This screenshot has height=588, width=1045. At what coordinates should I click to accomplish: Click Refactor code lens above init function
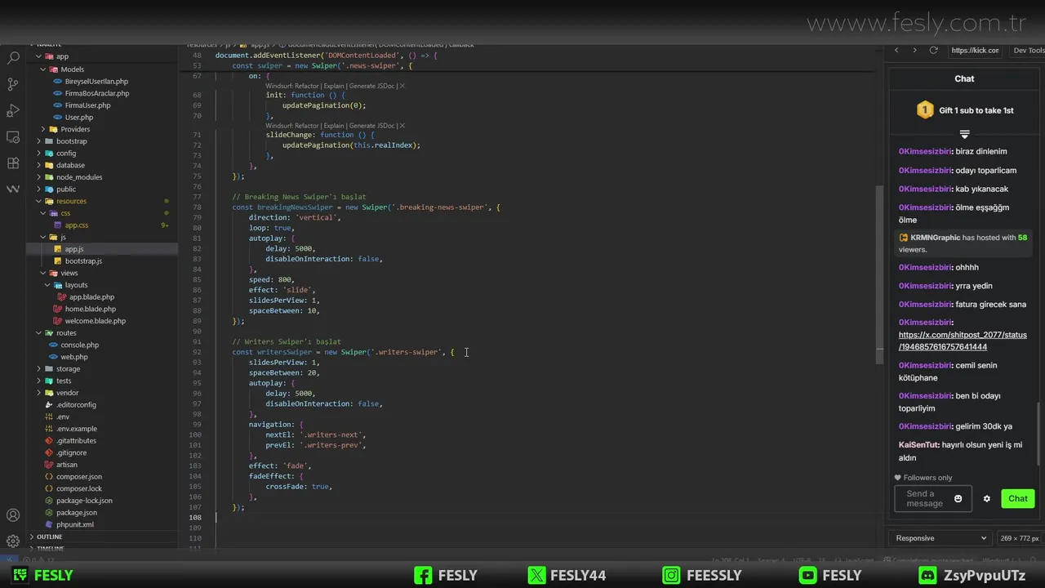[x=307, y=86]
